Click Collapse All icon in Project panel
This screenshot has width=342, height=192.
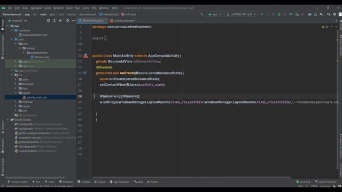[x=60, y=20]
